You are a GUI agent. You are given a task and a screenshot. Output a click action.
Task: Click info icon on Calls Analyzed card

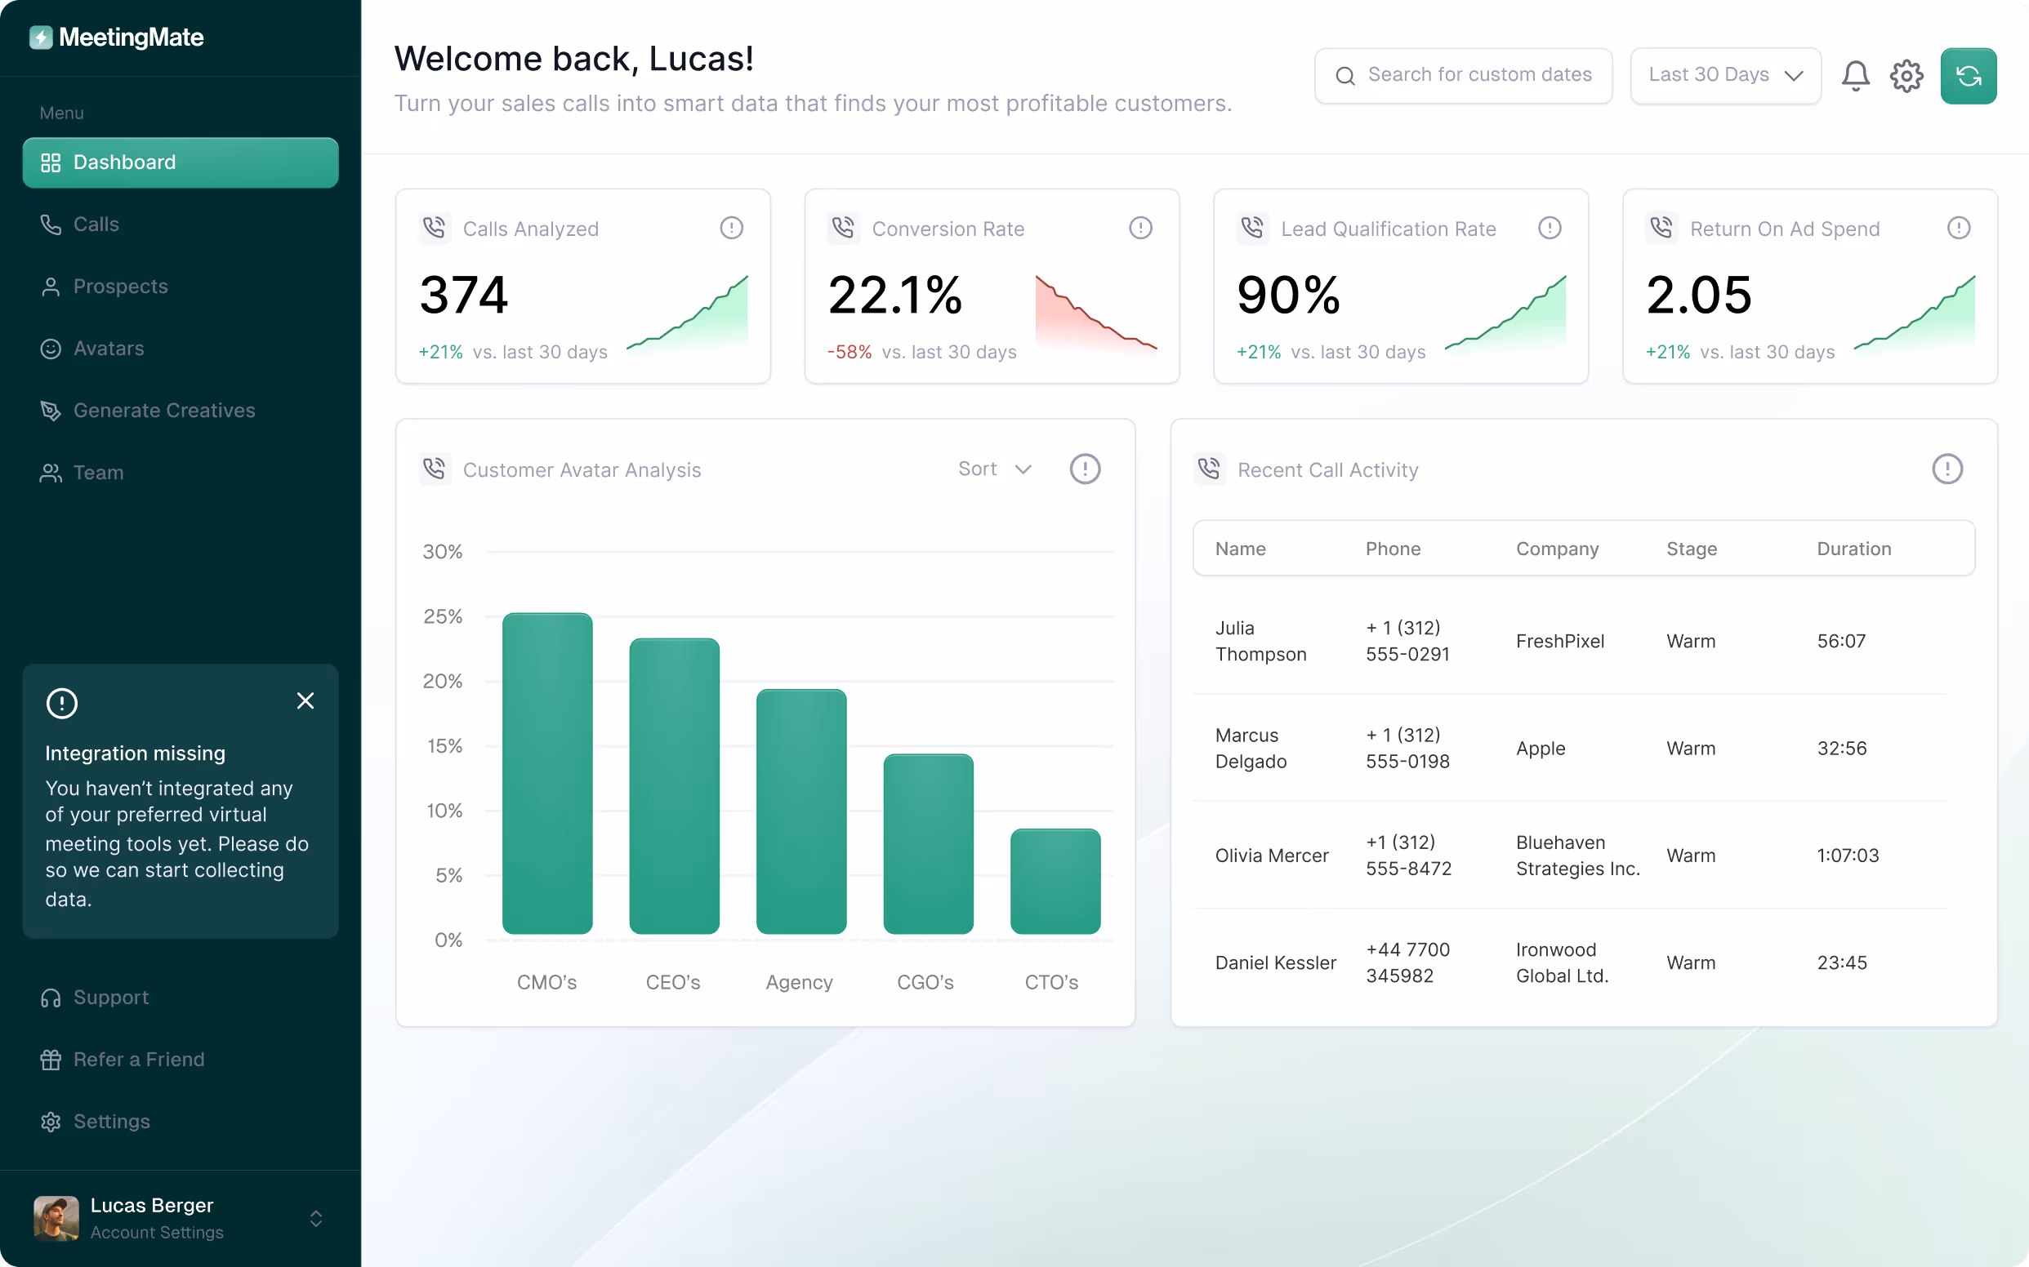coord(731,228)
